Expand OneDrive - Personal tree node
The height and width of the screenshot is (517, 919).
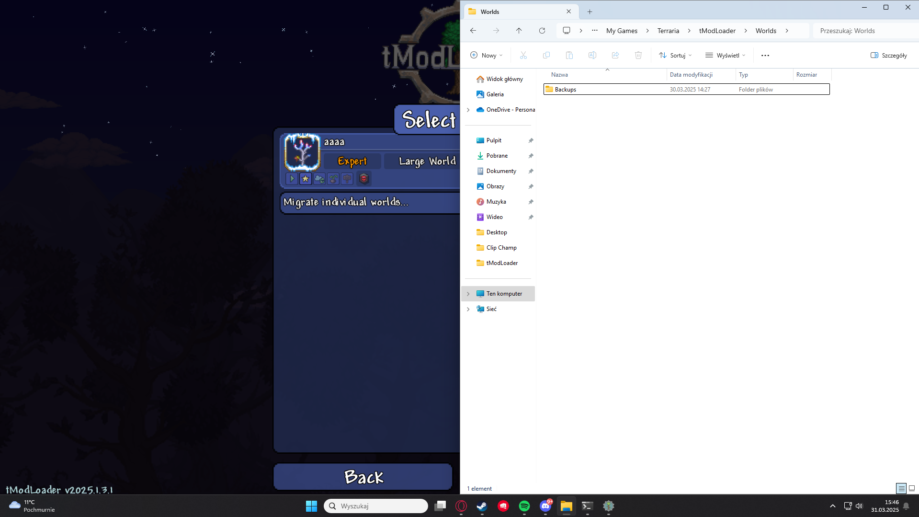point(468,110)
